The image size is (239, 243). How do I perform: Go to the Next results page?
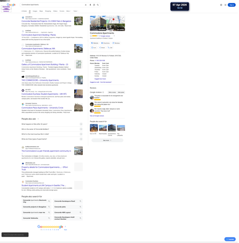click(65, 230)
